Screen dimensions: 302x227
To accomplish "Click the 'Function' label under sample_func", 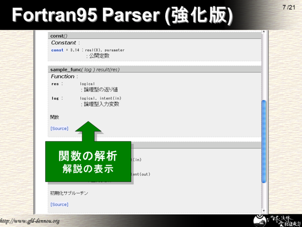I will tap(64, 76).
